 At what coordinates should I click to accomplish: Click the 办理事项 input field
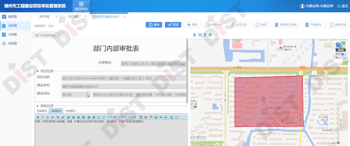point(153,64)
